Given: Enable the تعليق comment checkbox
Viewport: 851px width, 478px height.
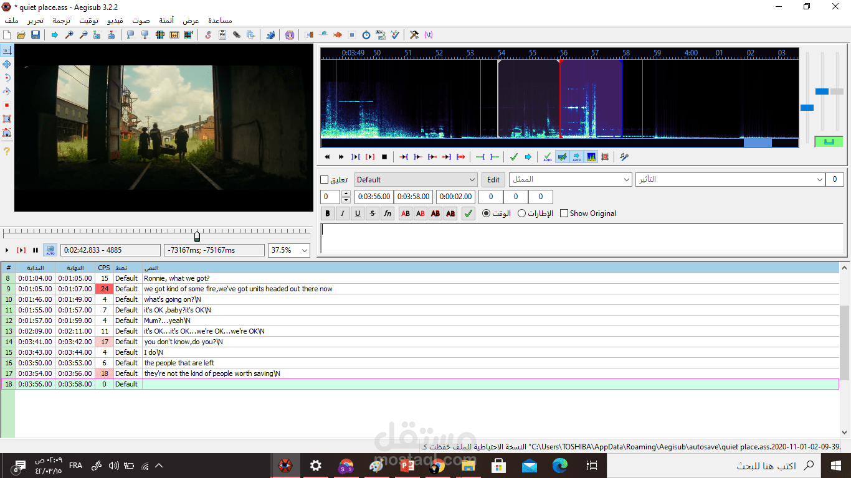Looking at the screenshot, I should coord(324,180).
